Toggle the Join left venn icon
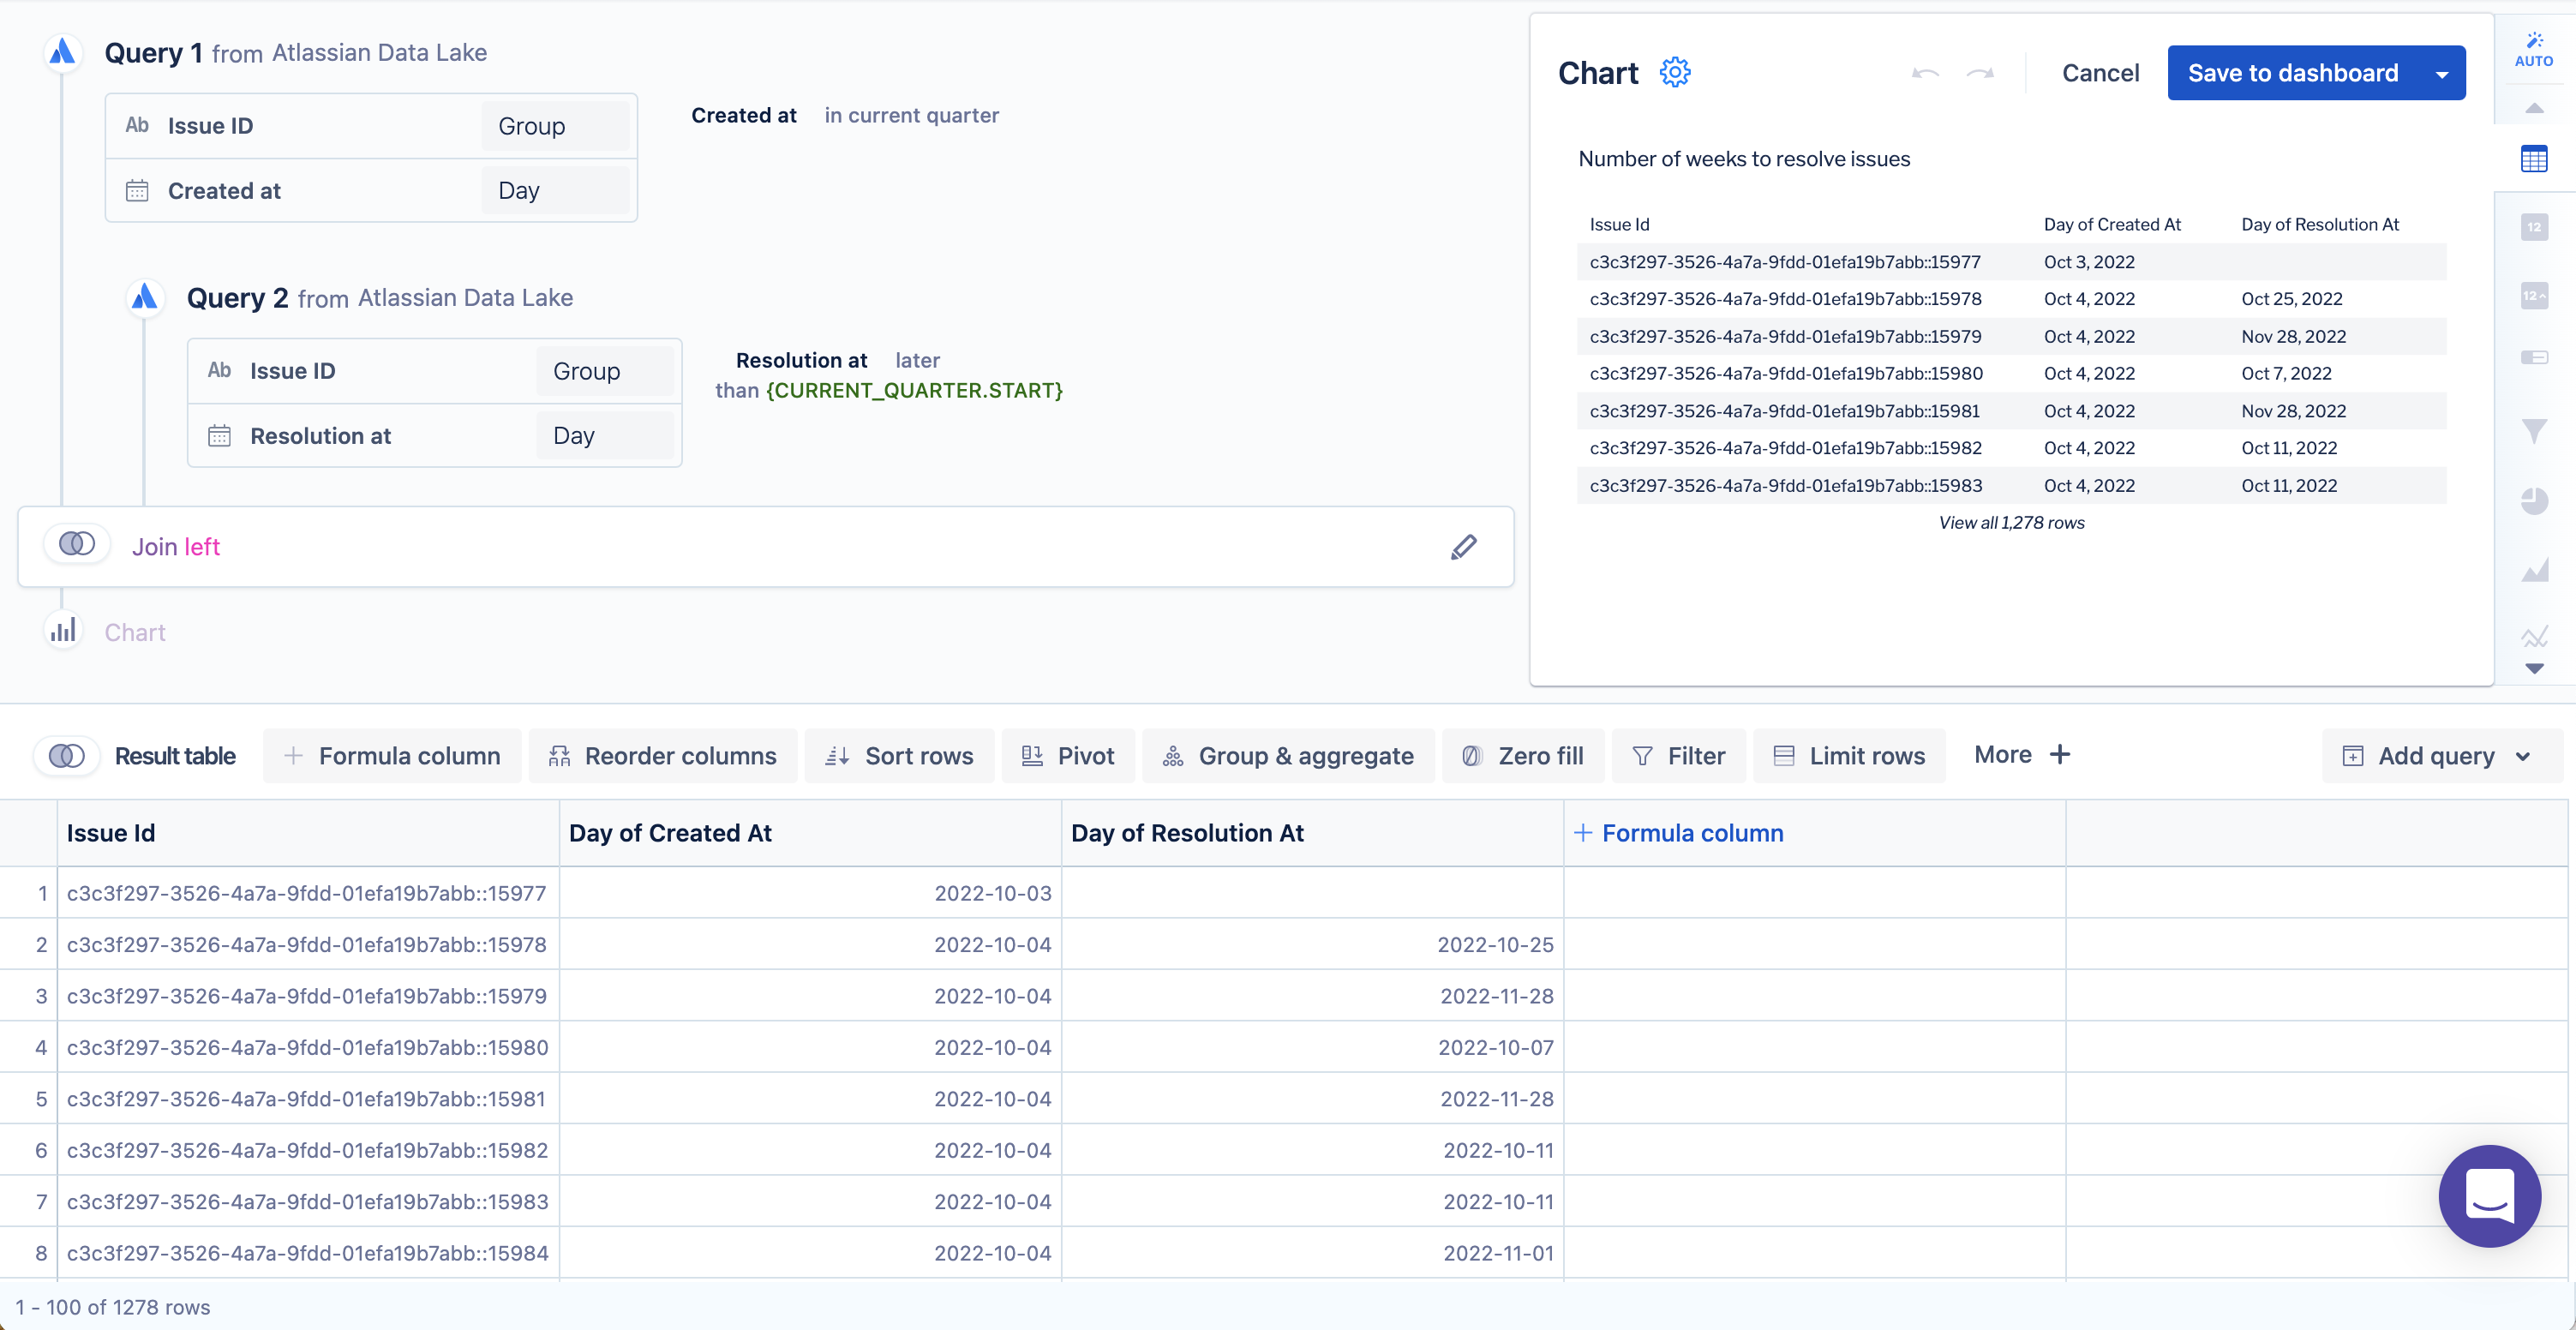The image size is (2576, 1330). tap(77, 544)
